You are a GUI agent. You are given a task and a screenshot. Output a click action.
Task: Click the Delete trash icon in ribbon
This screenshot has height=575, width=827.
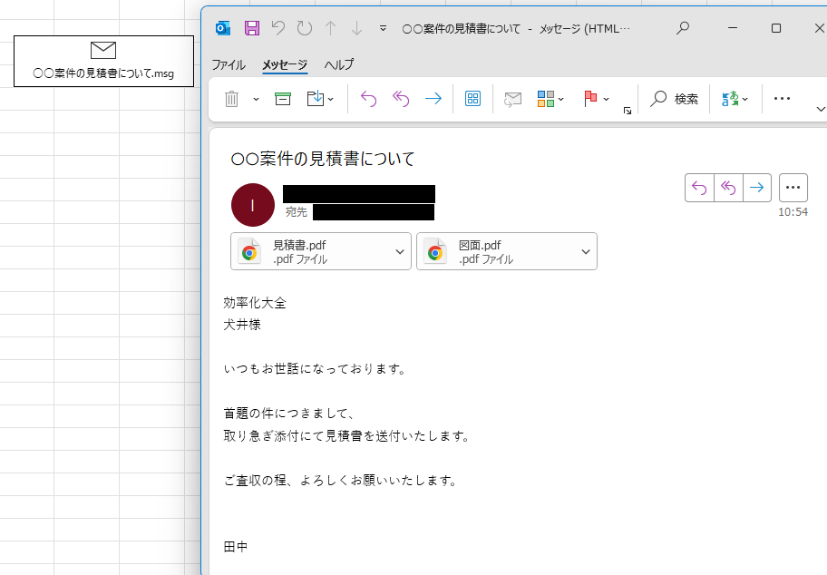coord(231,99)
